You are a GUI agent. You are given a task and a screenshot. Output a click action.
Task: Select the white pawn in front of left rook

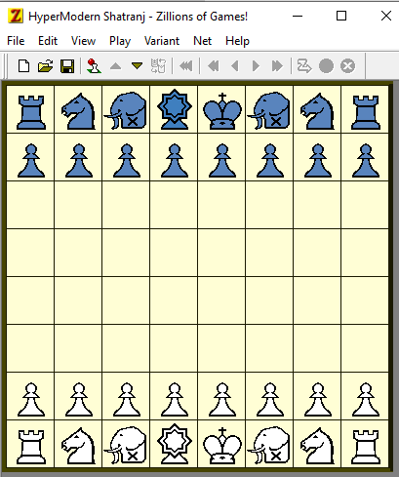coord(31,400)
